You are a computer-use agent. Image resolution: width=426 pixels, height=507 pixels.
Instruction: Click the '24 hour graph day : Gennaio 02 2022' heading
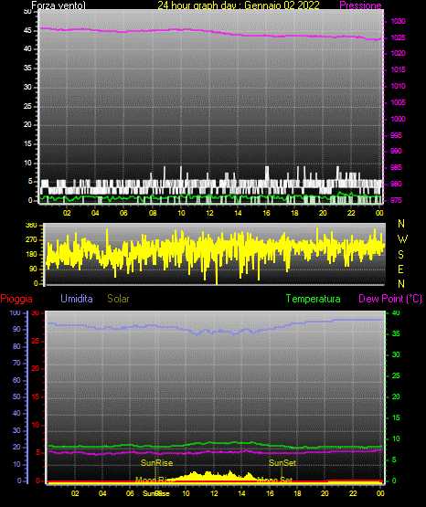(239, 5)
